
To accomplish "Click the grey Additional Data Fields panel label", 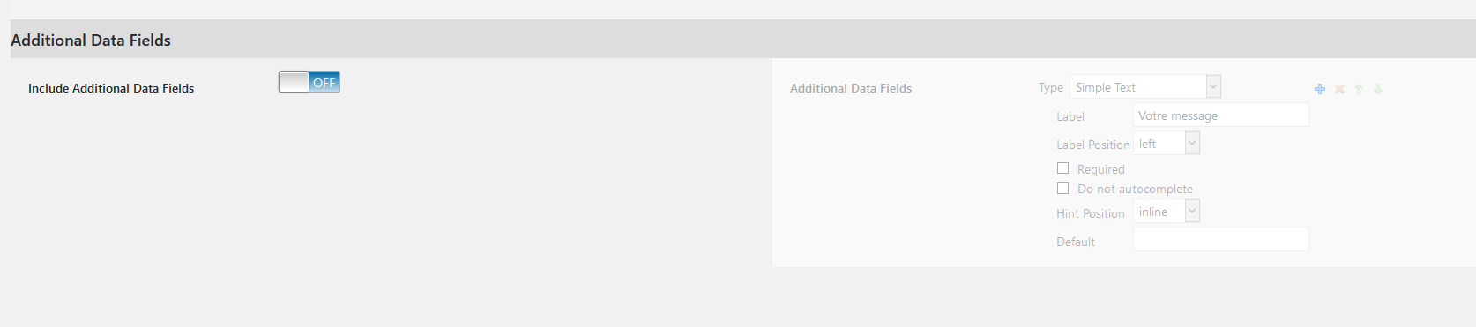I will point(851,88).
